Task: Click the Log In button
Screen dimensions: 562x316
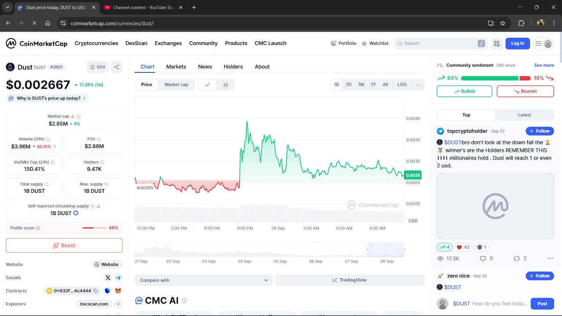Action: 518,43
